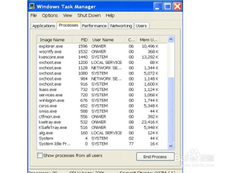Viewport: 227px width, 173px height.
Task: Click memory value 13,292 K
Action: point(150,57)
